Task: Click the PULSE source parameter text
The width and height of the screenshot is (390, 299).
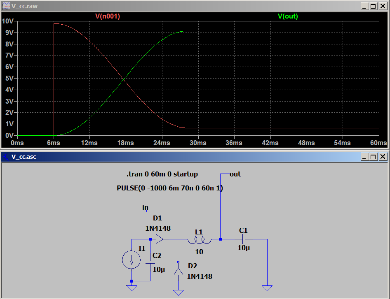Action: pos(170,188)
